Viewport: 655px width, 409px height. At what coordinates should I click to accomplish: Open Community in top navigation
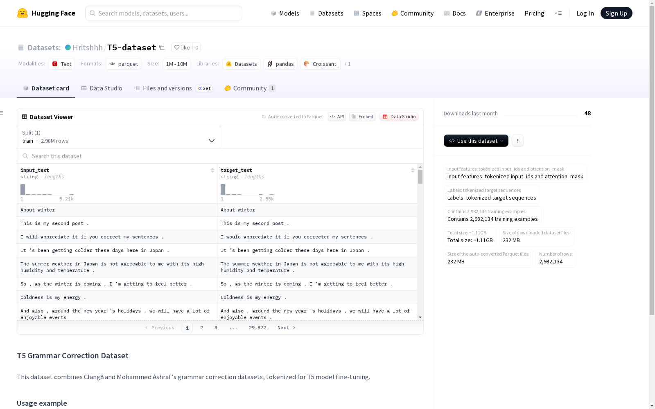[413, 13]
